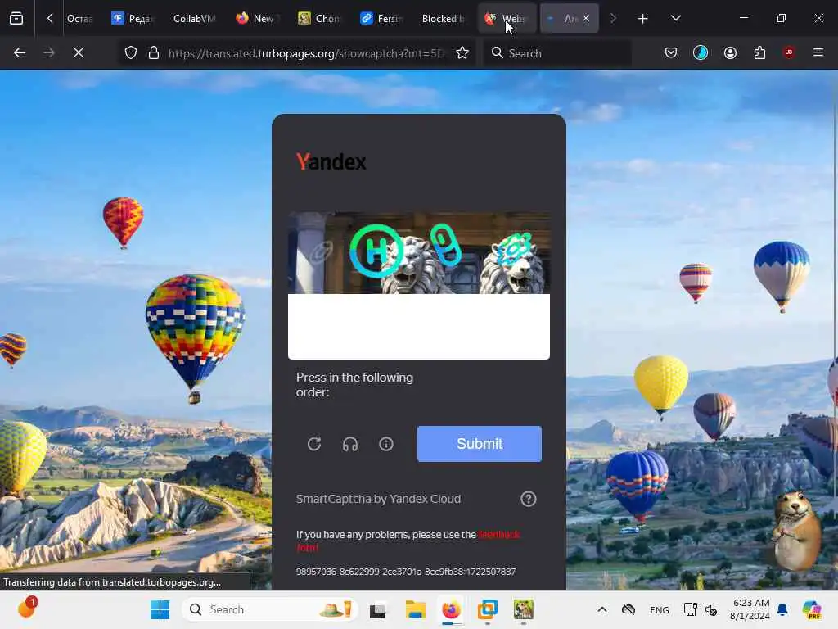Switch to the Blocked tab

click(x=444, y=19)
